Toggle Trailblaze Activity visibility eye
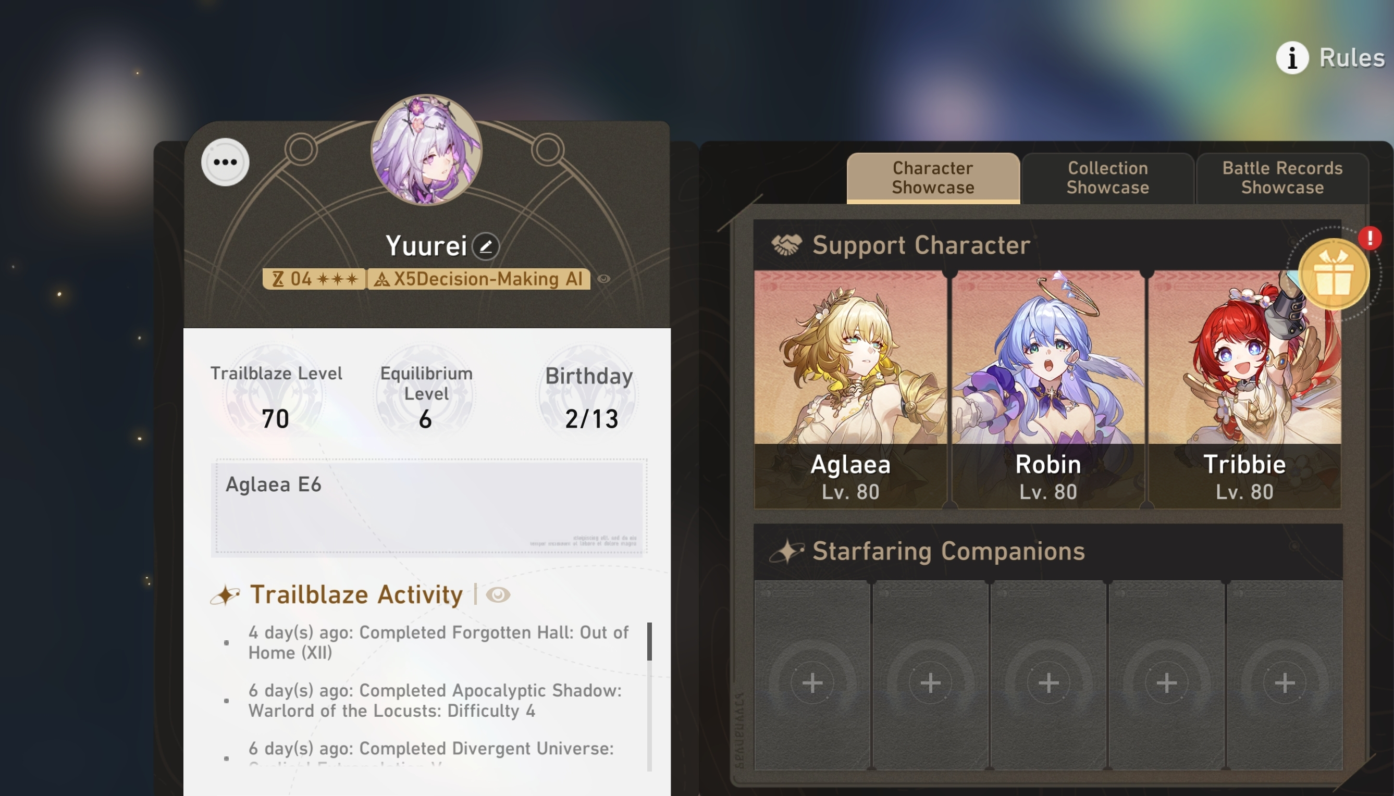The height and width of the screenshot is (796, 1394). pyautogui.click(x=498, y=595)
